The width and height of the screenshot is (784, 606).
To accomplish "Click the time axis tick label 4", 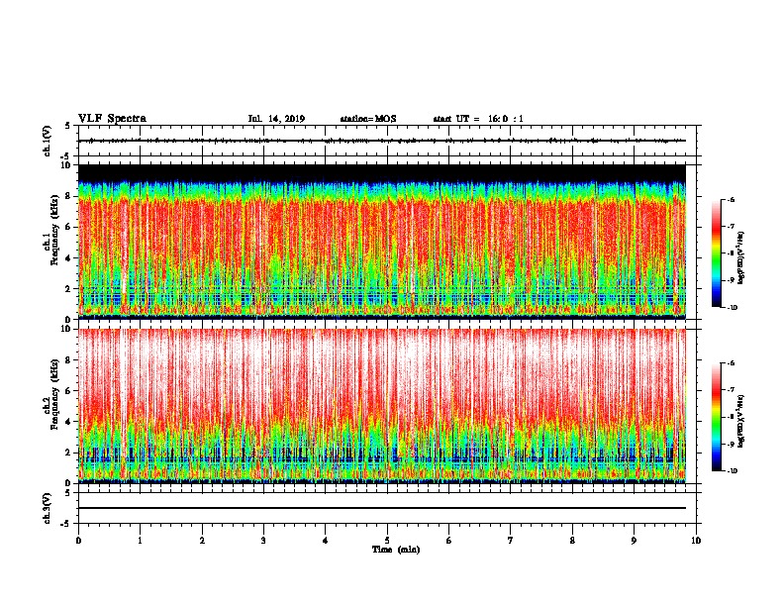I will [x=326, y=541].
